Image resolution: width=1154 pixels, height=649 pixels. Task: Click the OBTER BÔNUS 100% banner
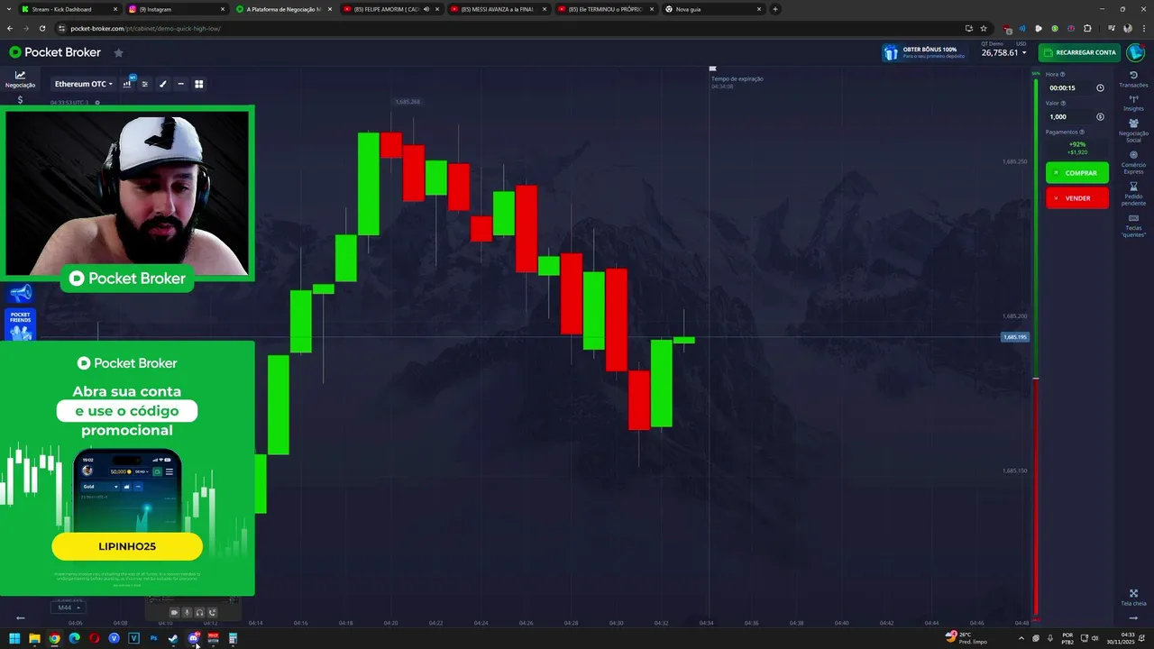click(x=926, y=52)
